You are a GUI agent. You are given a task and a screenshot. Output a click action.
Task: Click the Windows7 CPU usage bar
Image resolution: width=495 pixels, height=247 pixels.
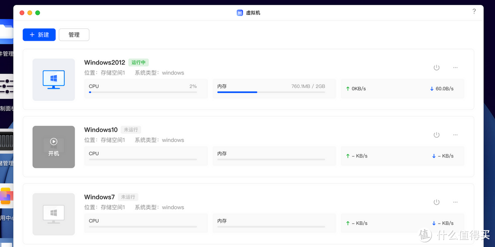[x=143, y=227]
